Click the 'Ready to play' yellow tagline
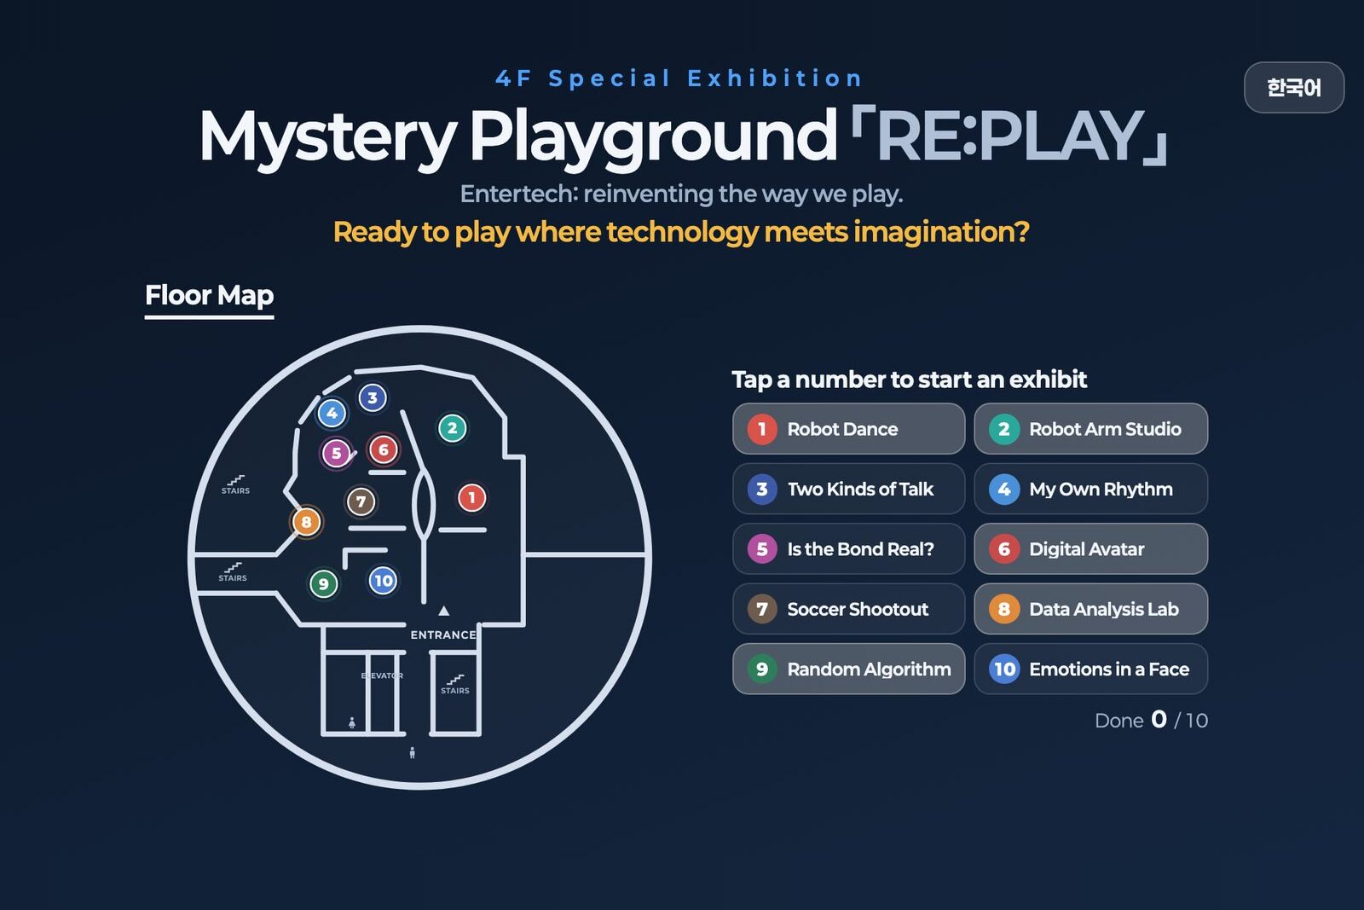The height and width of the screenshot is (910, 1364). click(x=681, y=232)
